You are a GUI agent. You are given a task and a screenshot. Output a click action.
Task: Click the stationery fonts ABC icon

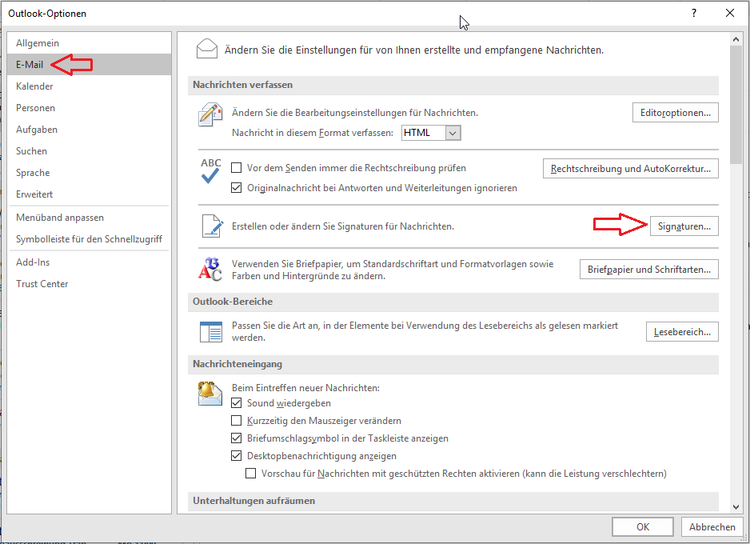(210, 270)
